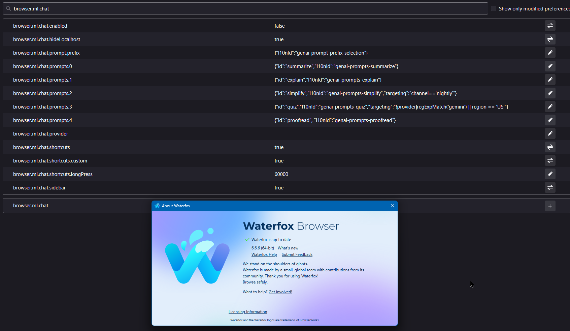570x331 pixels.
Task: Open Licensing Information link
Action: [x=248, y=312]
